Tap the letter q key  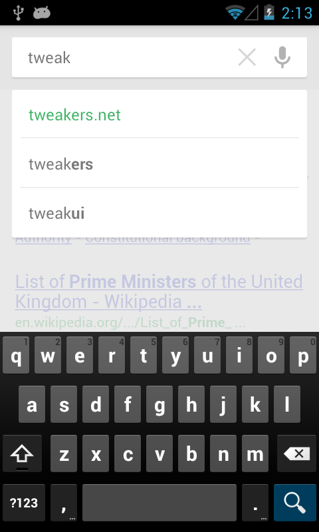[x=15, y=355]
